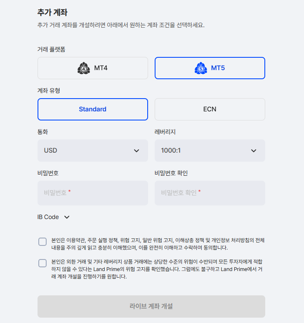This screenshot has width=304, height=323.
Task: Open the 통화 currency dropdown showing USD
Action: click(x=93, y=151)
